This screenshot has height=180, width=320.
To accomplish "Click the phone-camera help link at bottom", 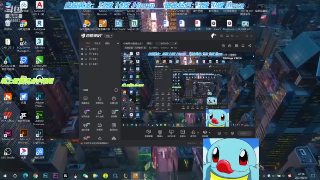I will [x=95, y=143].
